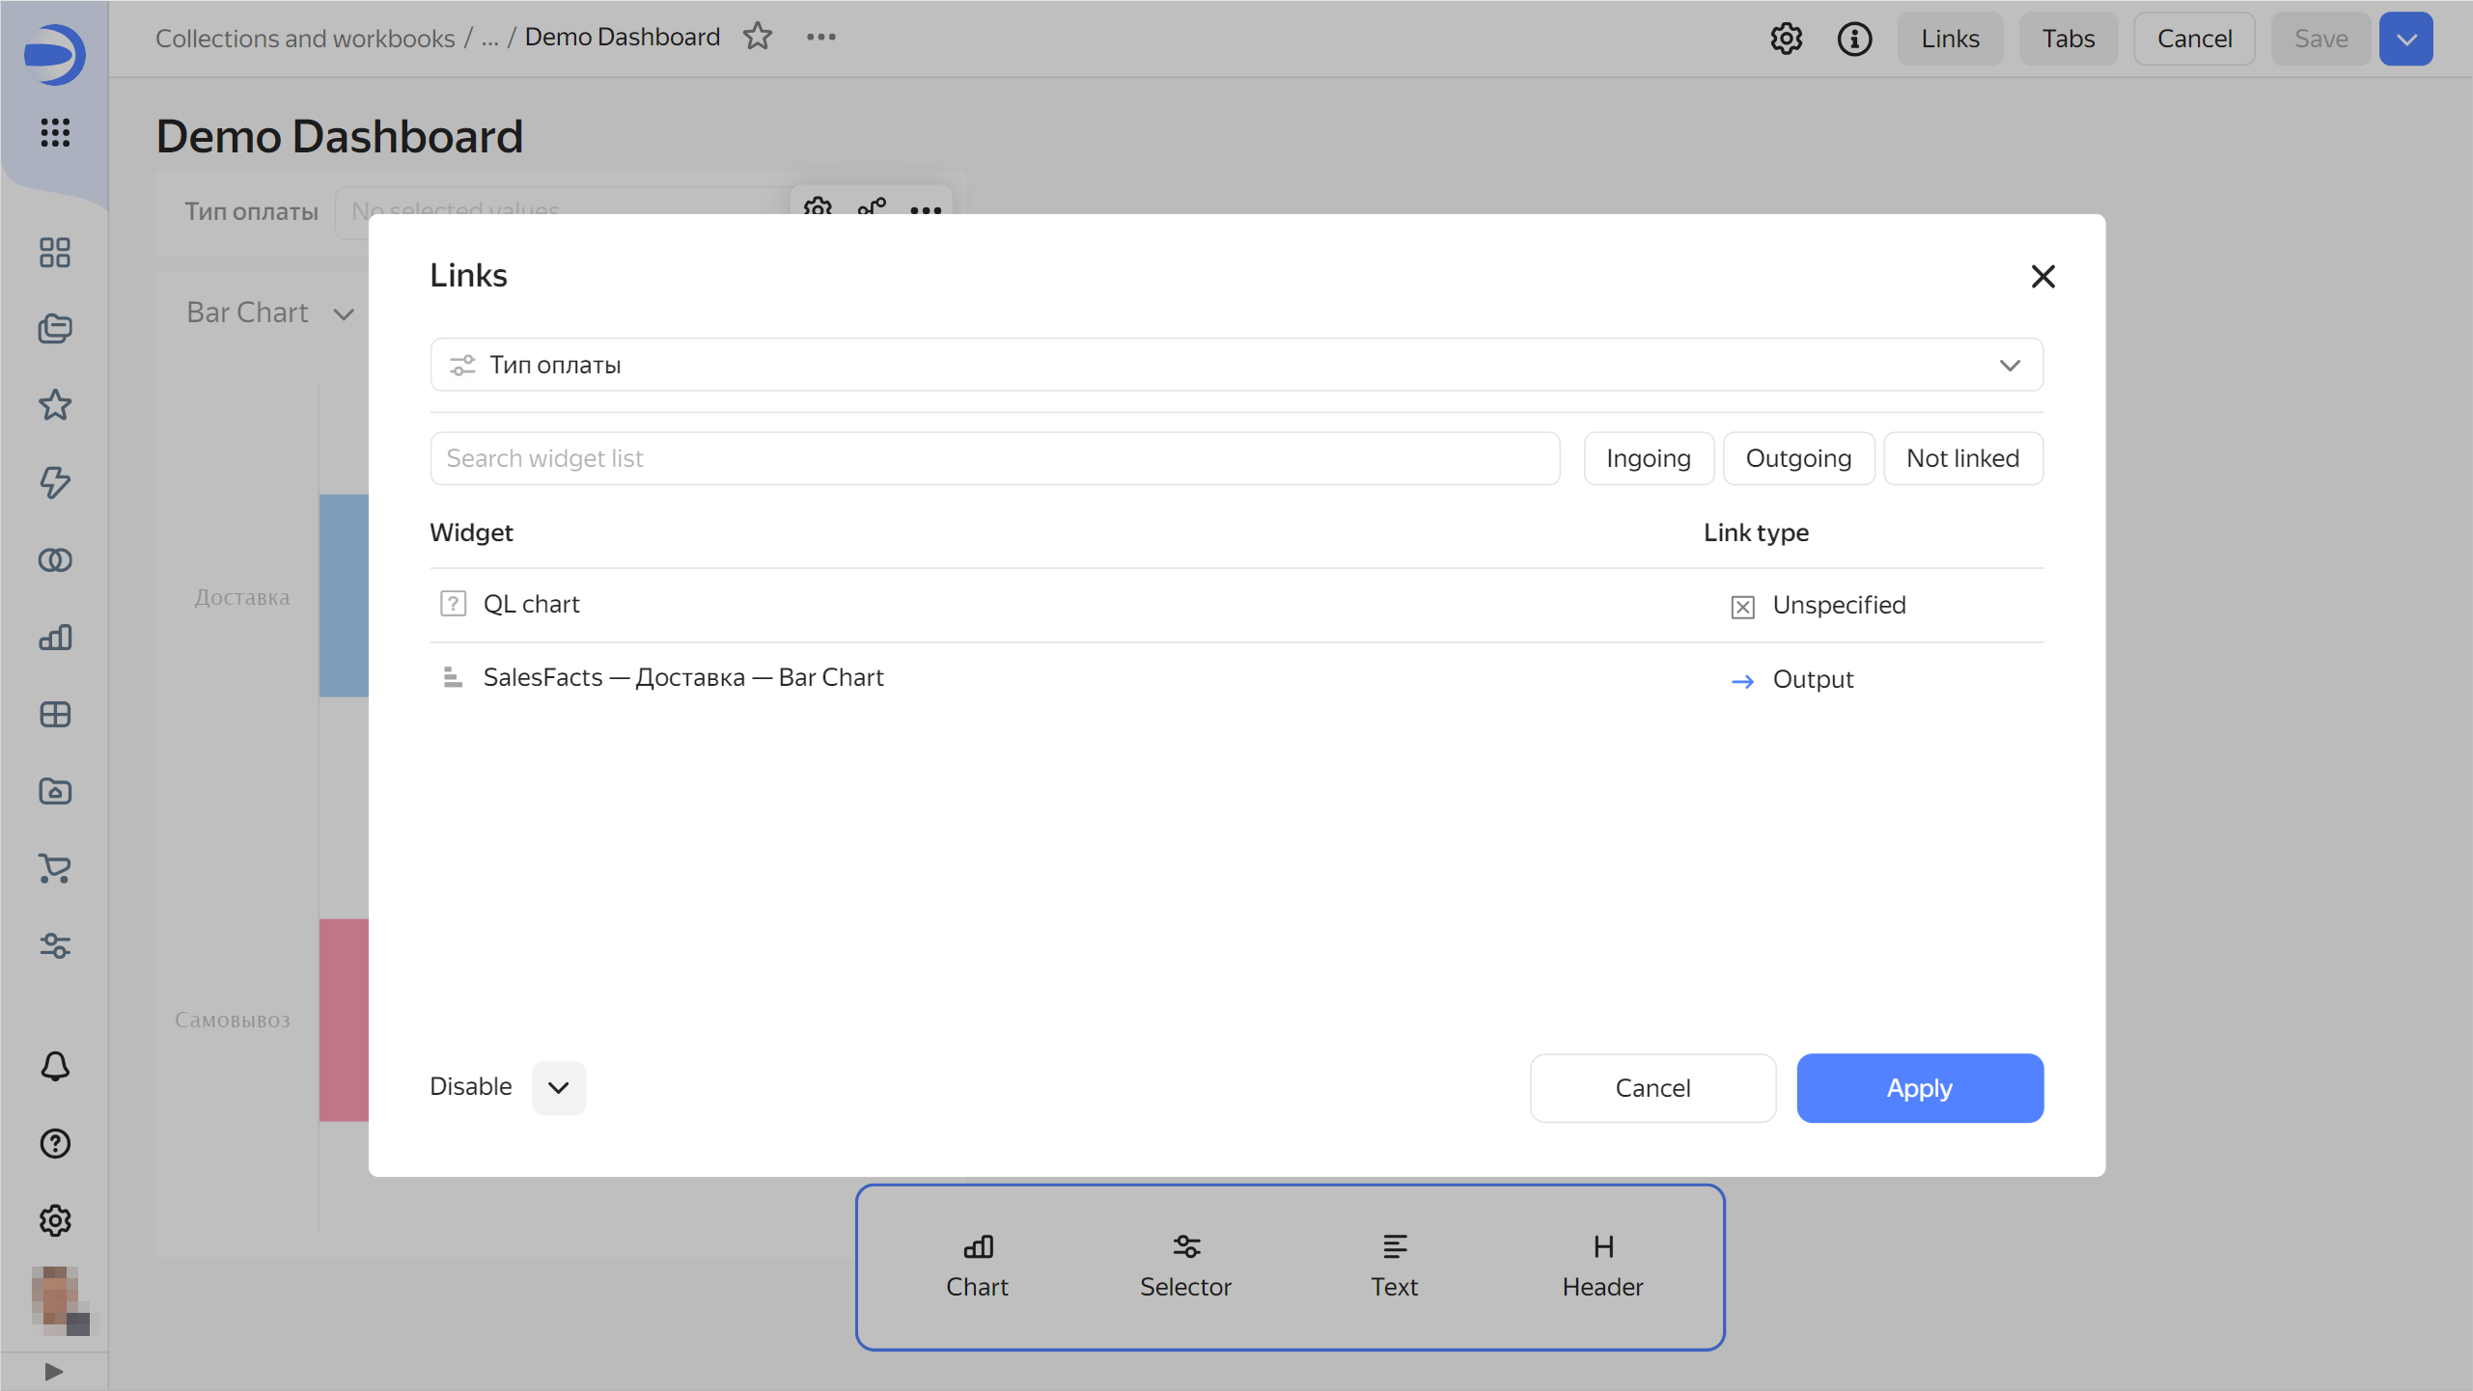The width and height of the screenshot is (2473, 1391).
Task: Open notifications bell in sidebar
Action: point(55,1066)
